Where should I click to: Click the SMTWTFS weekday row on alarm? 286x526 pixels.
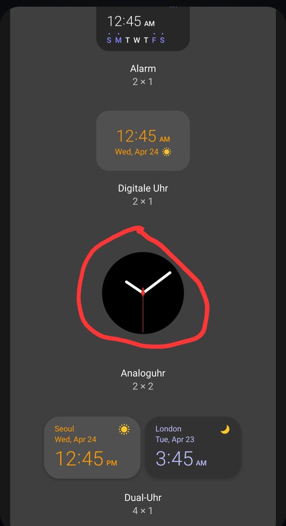pyautogui.click(x=136, y=40)
